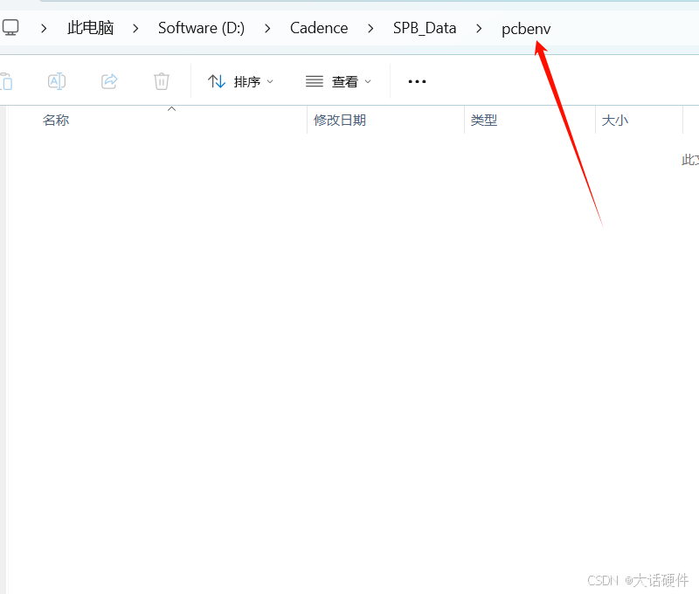Navigate to 此电脑 via the breadcrumb
This screenshot has width=699, height=594.
[90, 27]
